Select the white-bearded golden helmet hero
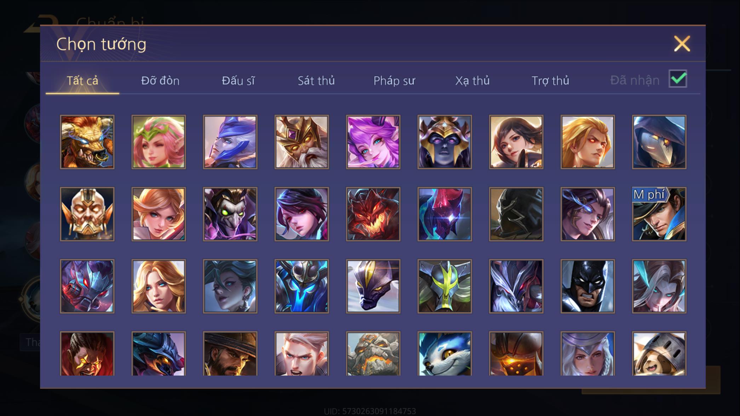The width and height of the screenshot is (740, 416). (x=302, y=142)
